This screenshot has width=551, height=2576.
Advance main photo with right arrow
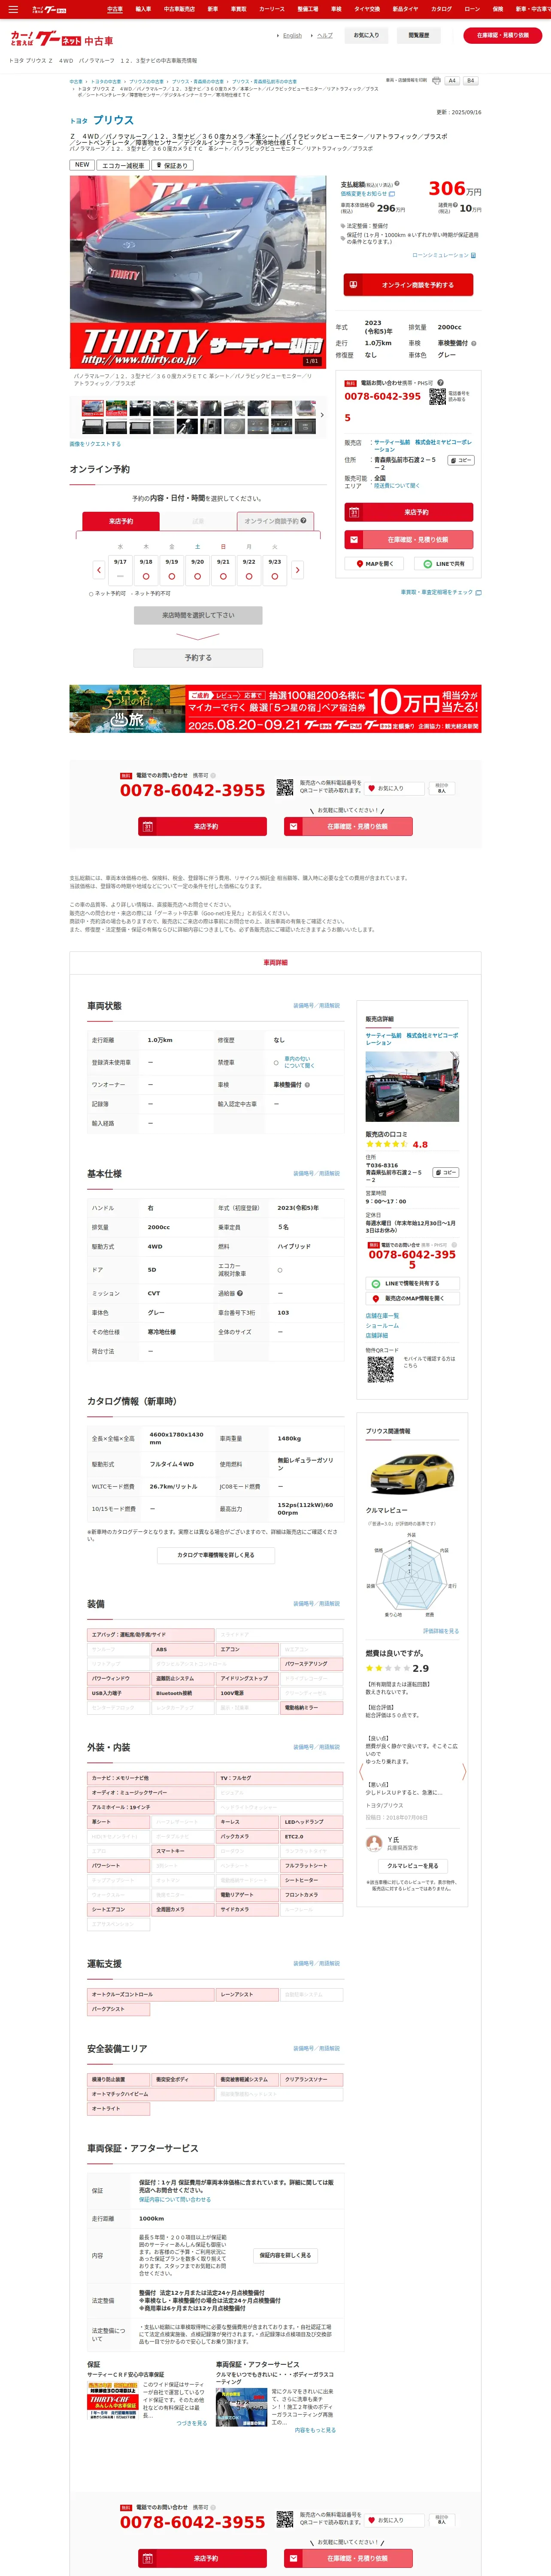(319, 272)
